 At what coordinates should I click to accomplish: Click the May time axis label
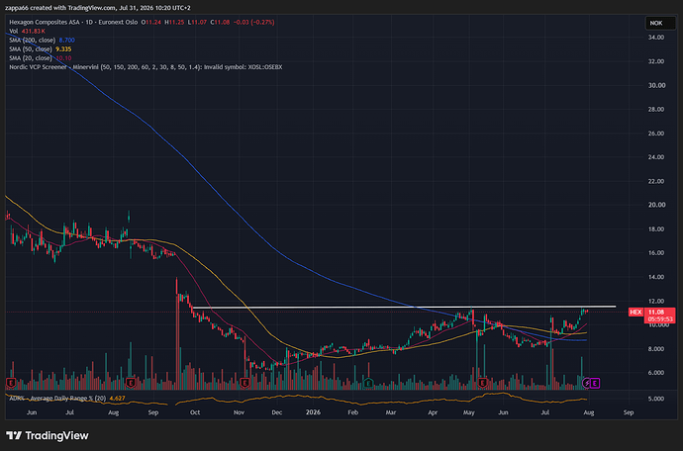click(x=469, y=412)
